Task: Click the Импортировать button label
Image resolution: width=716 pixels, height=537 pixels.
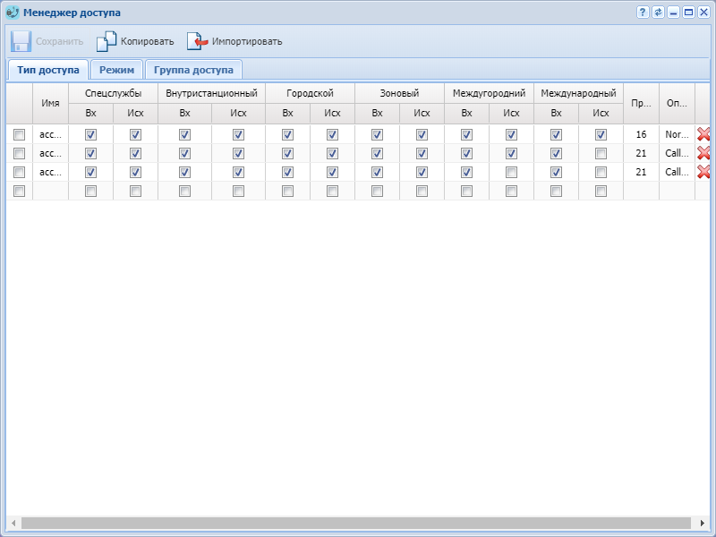Action: pos(247,41)
